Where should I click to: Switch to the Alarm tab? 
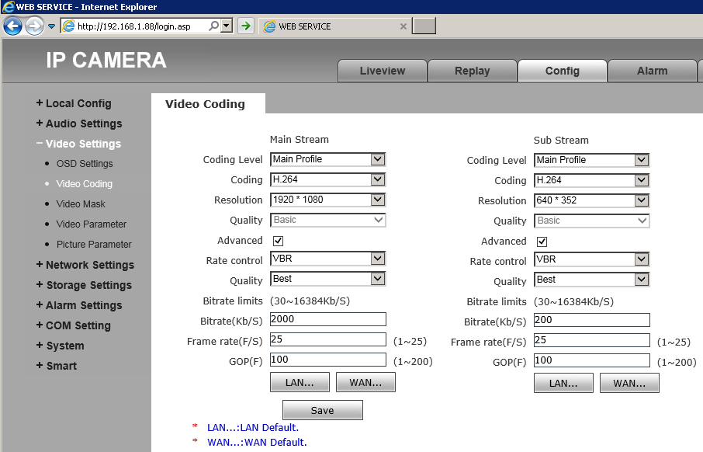point(652,71)
